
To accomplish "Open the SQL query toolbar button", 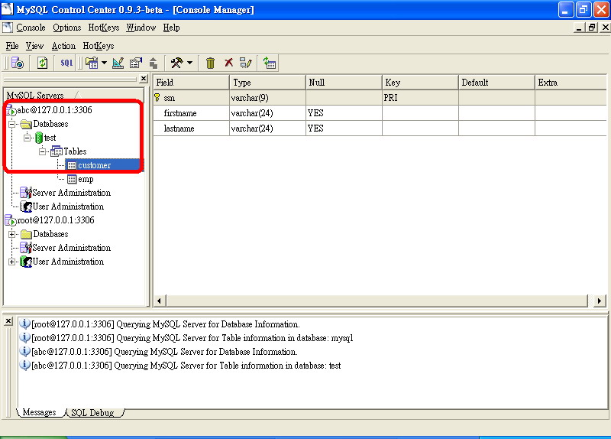I will tap(66, 63).
